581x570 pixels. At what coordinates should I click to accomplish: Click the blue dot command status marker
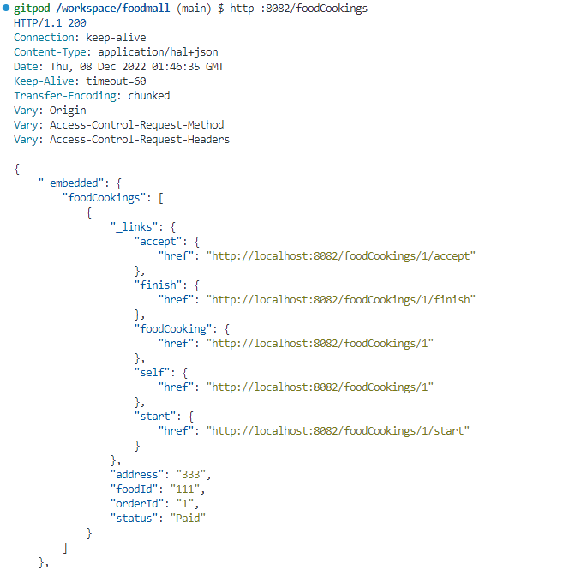pos(6,8)
